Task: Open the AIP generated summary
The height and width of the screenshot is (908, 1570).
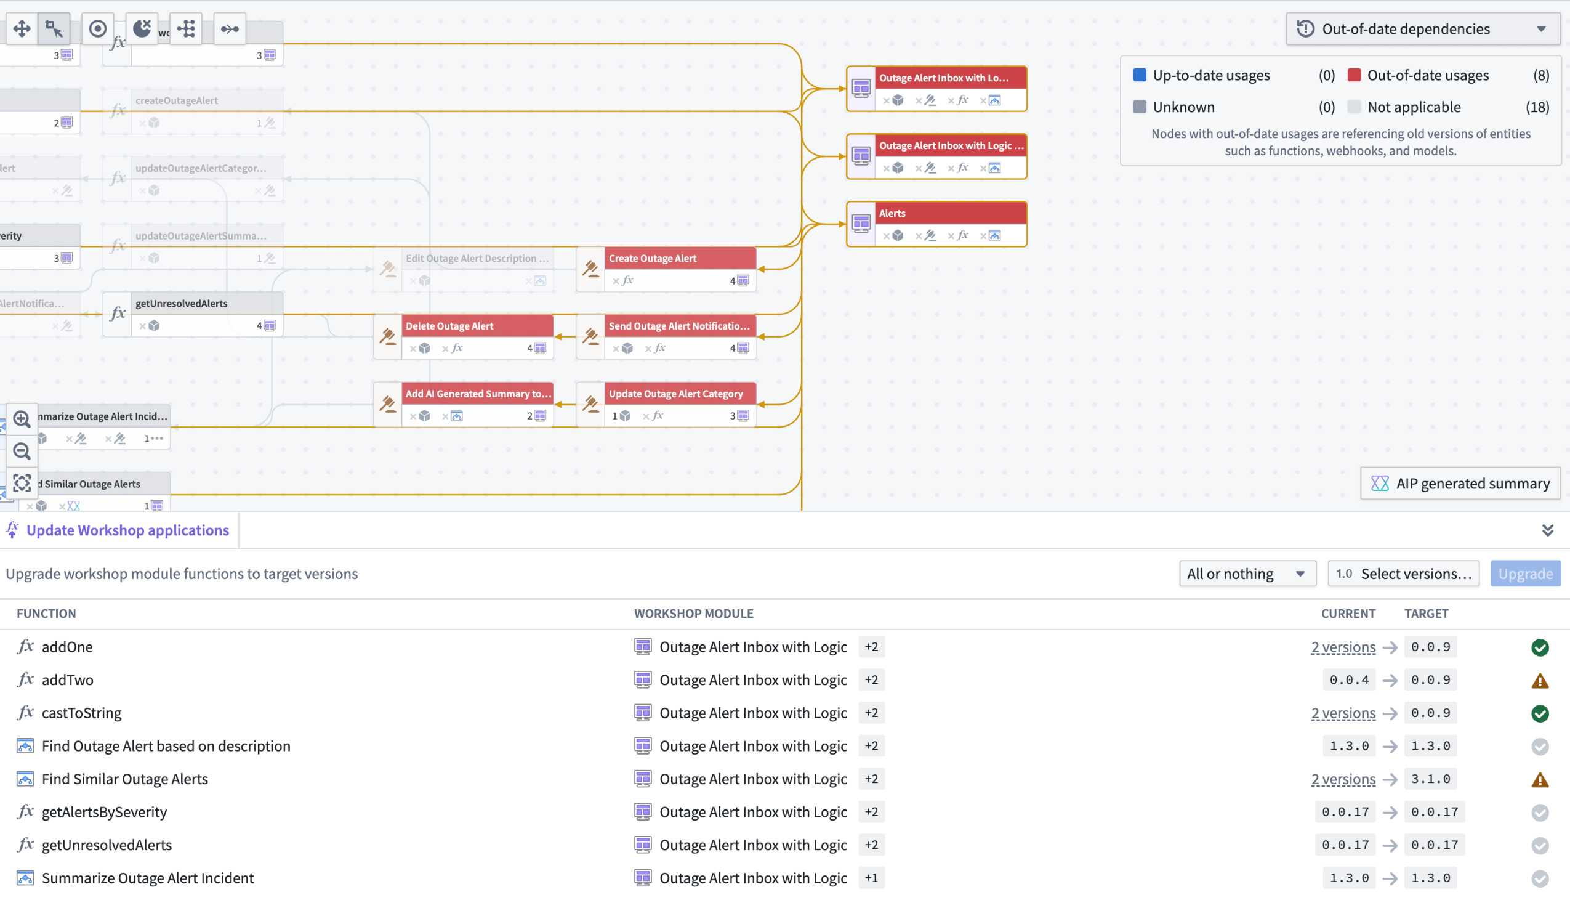Action: (x=1460, y=484)
